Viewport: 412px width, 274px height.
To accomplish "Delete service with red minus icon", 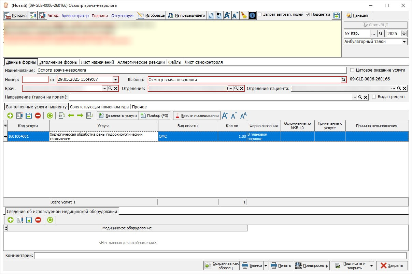I will pyautogui.click(x=38, y=116).
